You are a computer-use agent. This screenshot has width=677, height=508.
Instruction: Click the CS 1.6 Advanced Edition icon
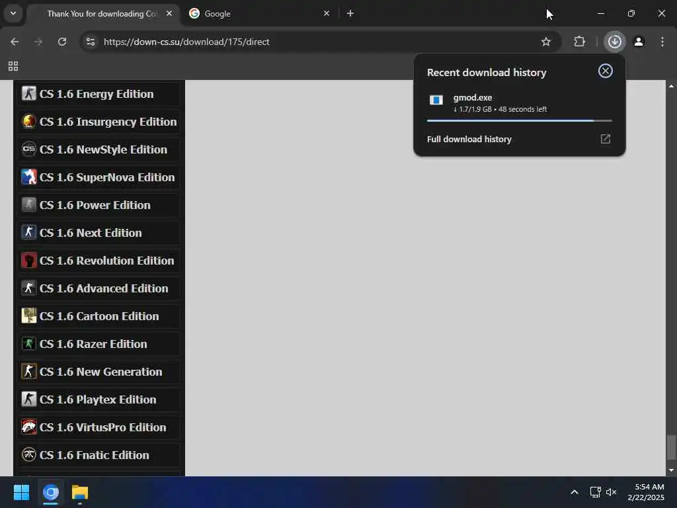coord(29,288)
